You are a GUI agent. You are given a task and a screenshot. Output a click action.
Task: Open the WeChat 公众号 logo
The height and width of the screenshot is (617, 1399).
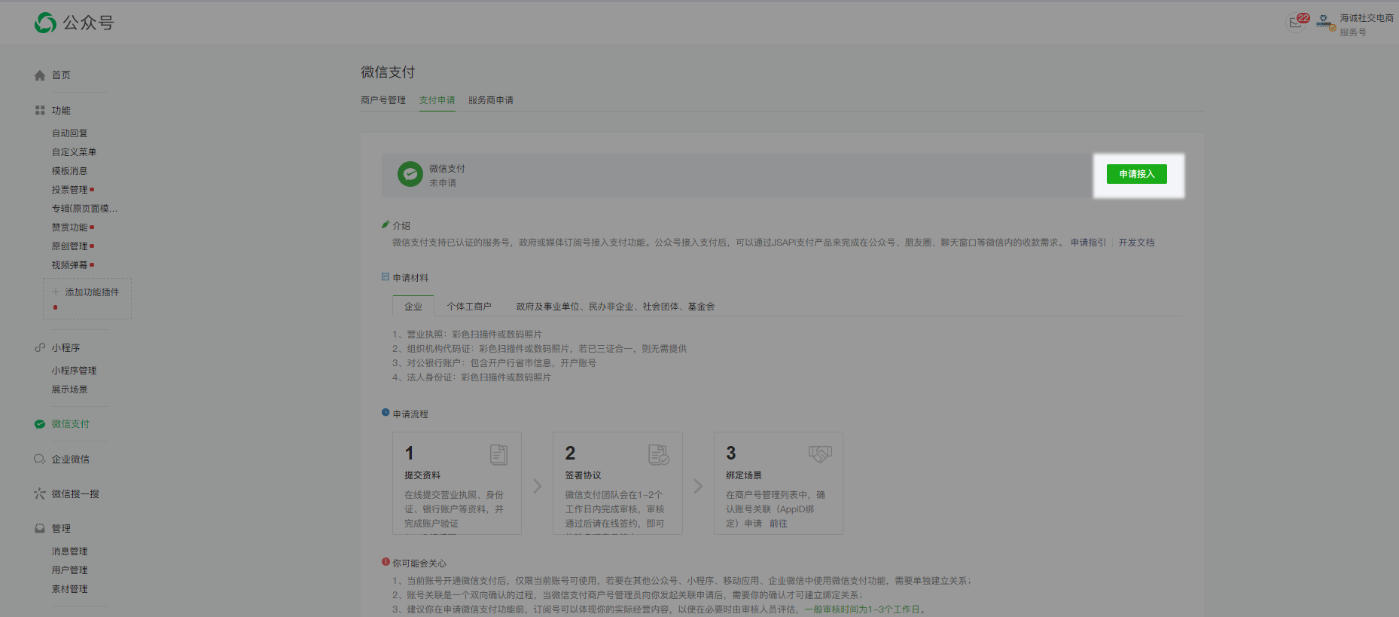pyautogui.click(x=74, y=23)
